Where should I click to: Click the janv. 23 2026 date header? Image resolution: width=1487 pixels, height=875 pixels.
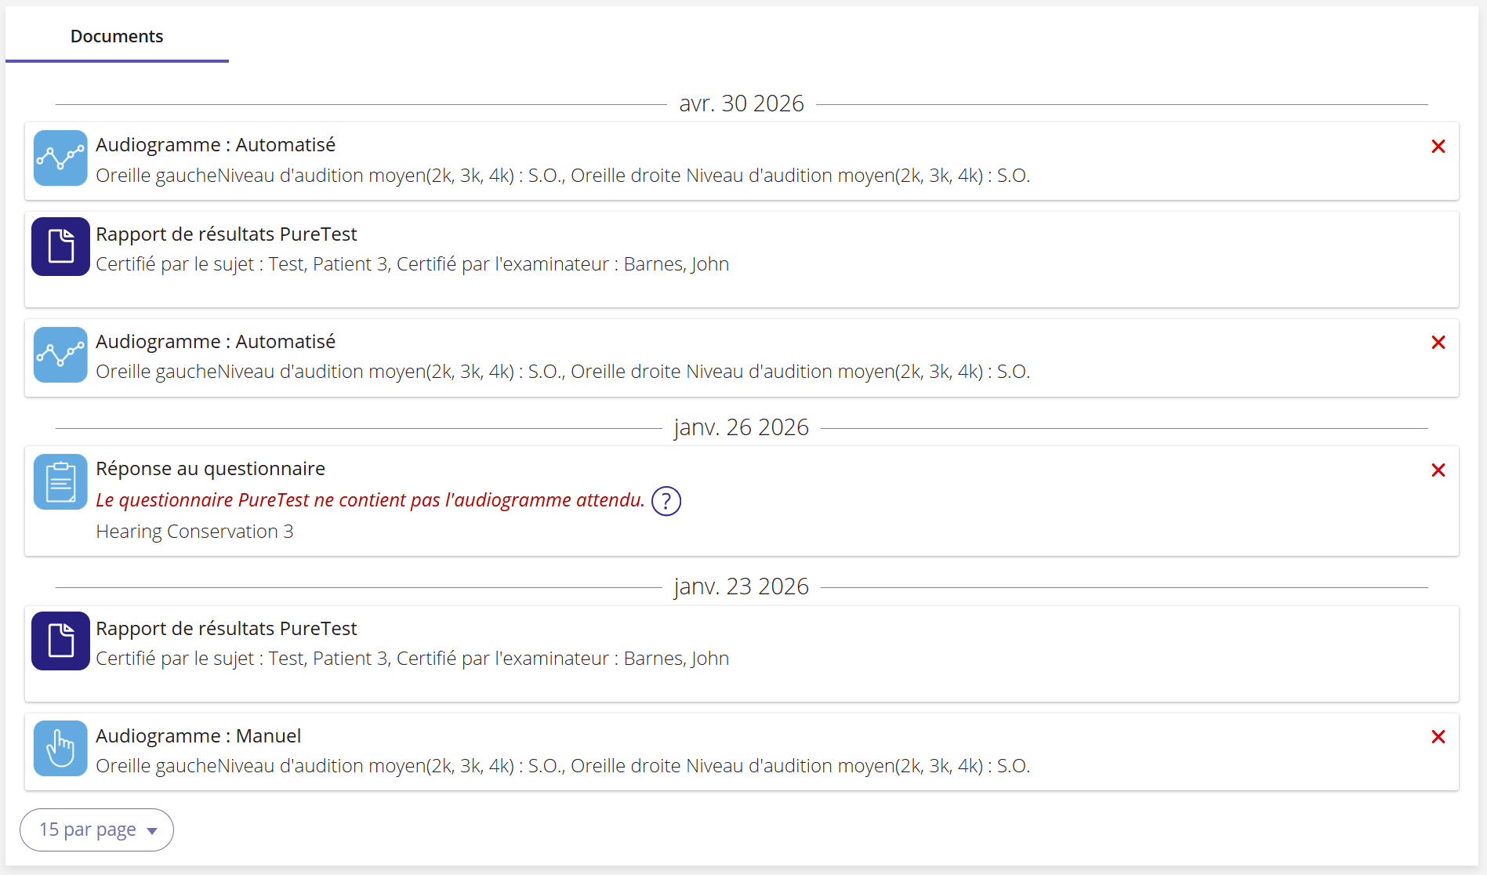pyautogui.click(x=742, y=586)
